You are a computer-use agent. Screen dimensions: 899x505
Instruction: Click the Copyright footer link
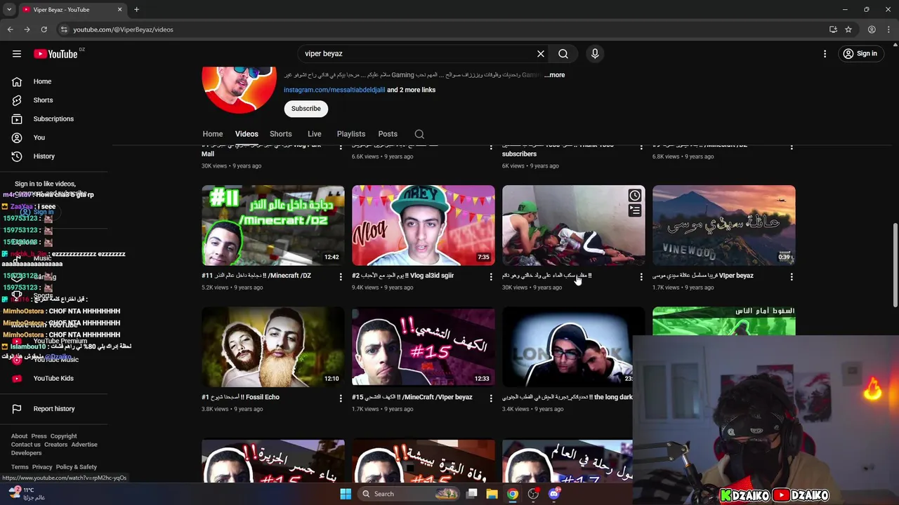63,436
